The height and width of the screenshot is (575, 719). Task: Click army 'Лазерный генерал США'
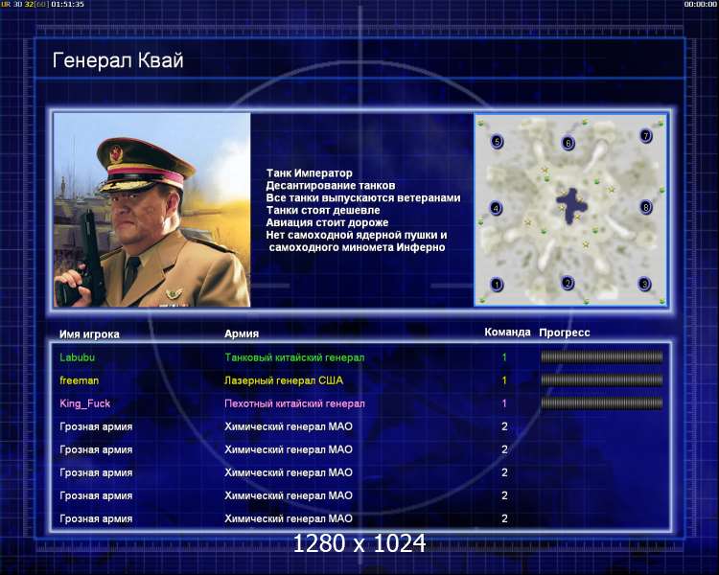[x=284, y=380]
